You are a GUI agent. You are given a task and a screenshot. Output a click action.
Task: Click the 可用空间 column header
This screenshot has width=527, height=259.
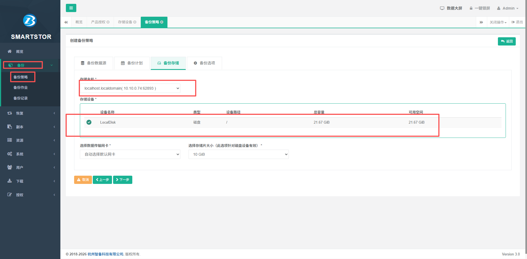tap(416, 112)
